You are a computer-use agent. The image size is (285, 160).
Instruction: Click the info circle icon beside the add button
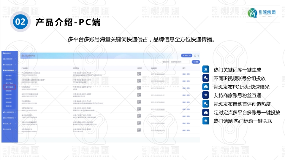195,55
